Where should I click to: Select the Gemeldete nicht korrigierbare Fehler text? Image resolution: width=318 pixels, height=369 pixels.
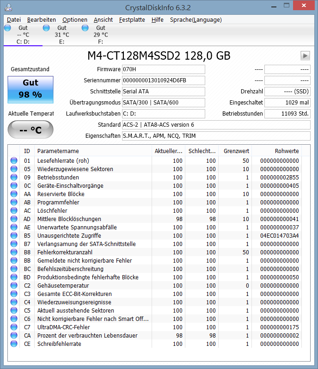click(x=85, y=260)
